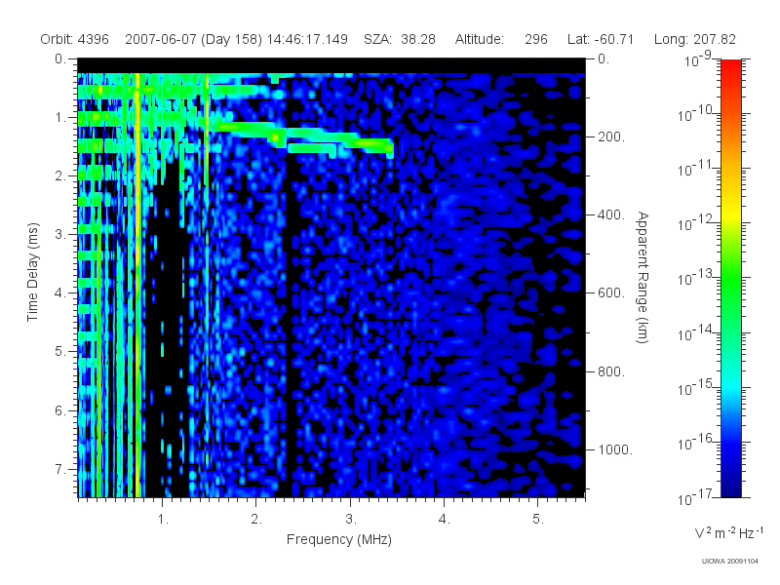Click the '1000.' apparent range tick label
Screen dimensions: 780x585
(615, 449)
